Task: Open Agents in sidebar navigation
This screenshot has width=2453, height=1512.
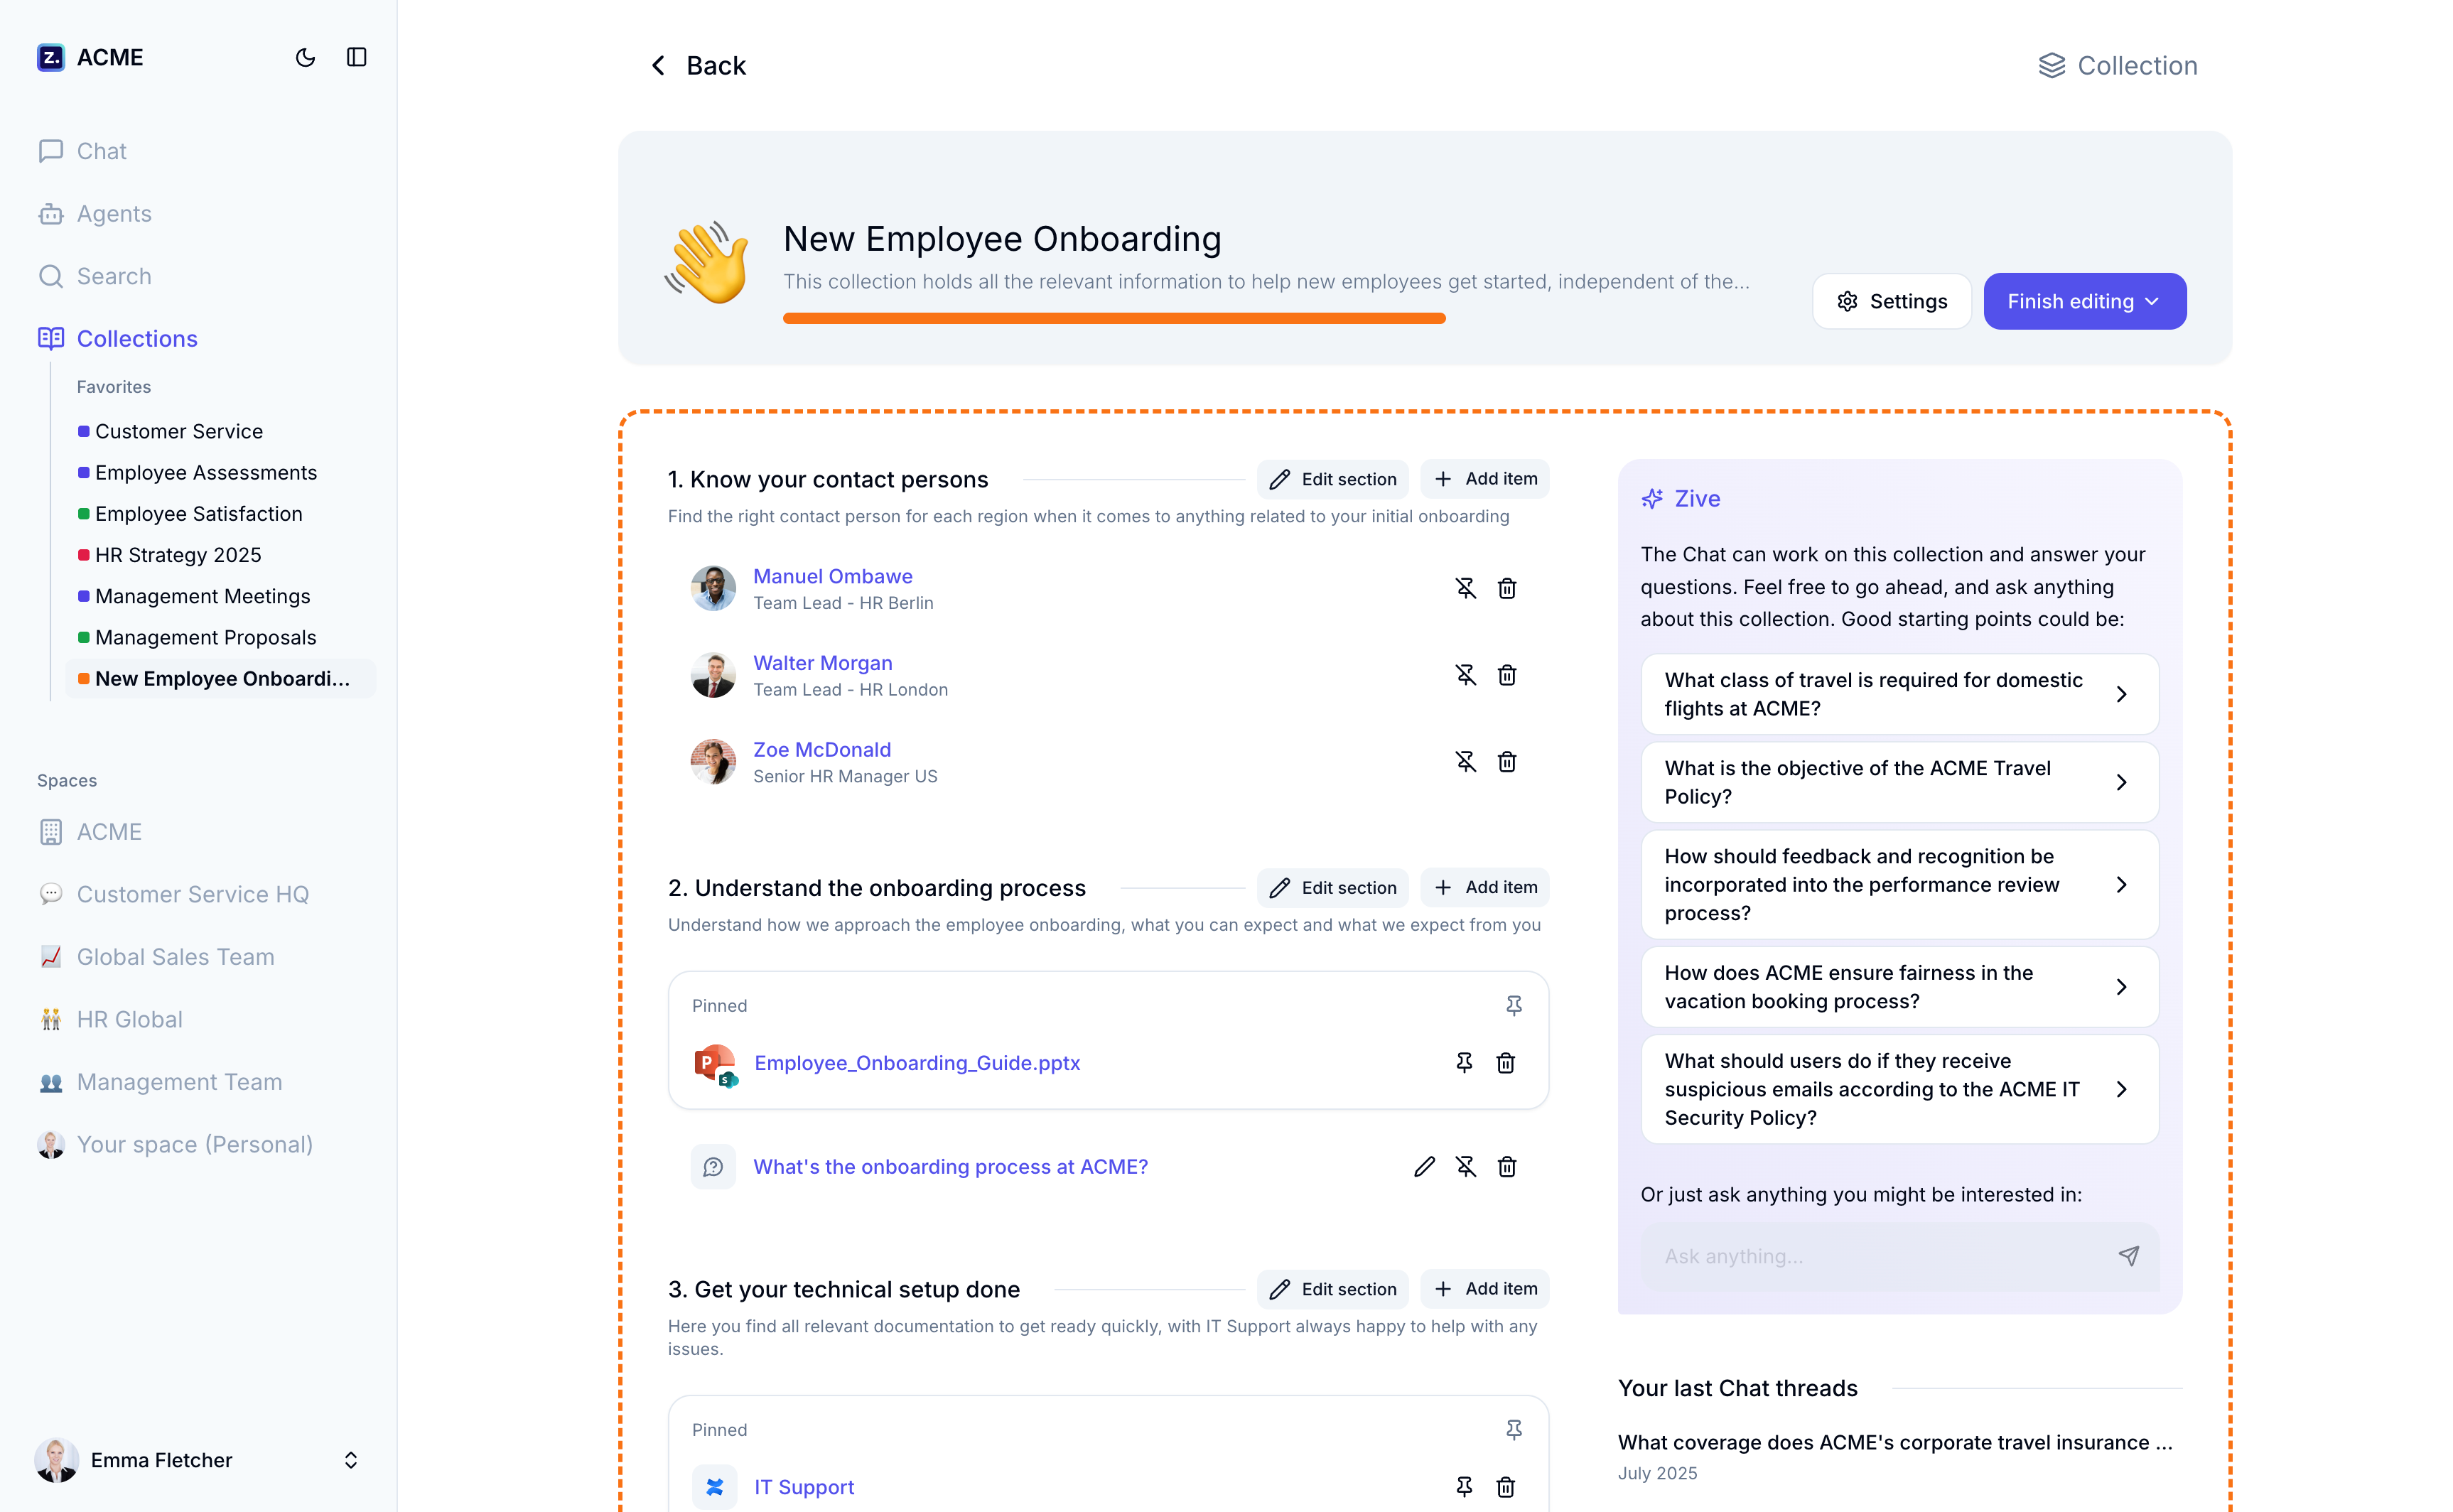Action: click(114, 214)
